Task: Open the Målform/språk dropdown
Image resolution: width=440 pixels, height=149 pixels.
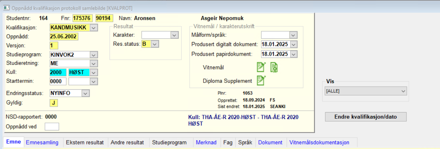Action: click(293, 35)
